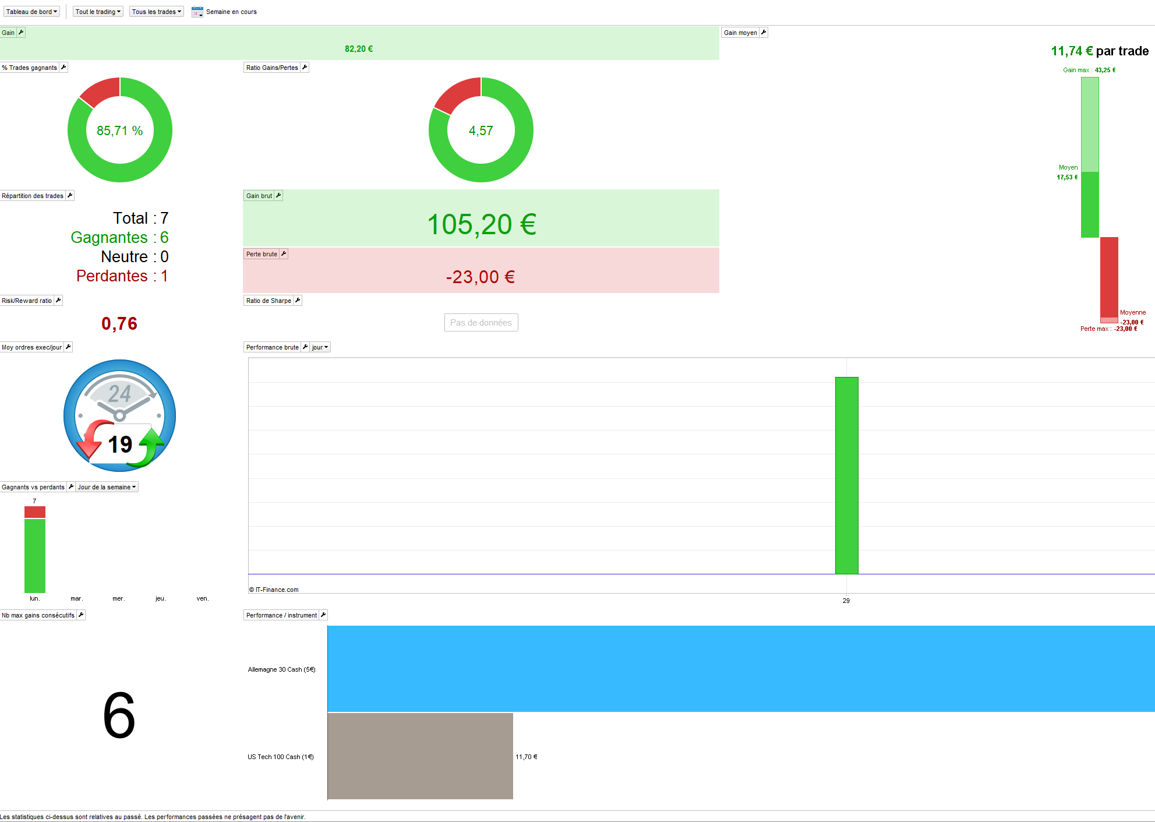Expand Jour de la semaine dropdown
Viewport: 1155px width, 822px height.
(107, 487)
